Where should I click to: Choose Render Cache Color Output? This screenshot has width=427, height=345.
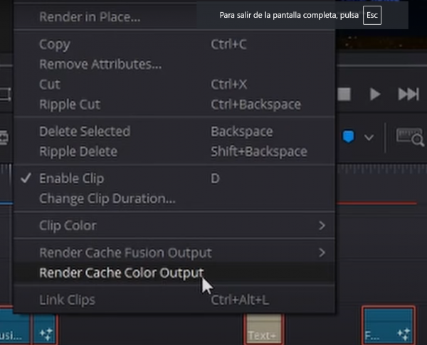121,273
